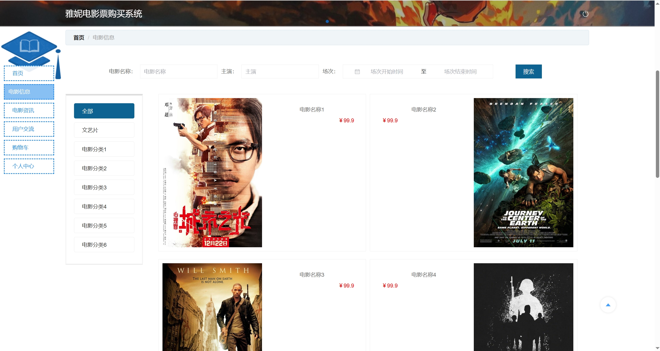Click the 电影名称1 title text

[312, 110]
